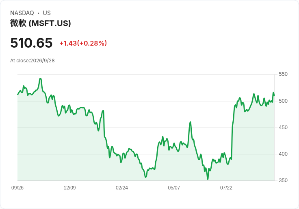Click the chart's lowest dip before 07/22
The width and height of the screenshot is (299, 209).
click(x=208, y=179)
